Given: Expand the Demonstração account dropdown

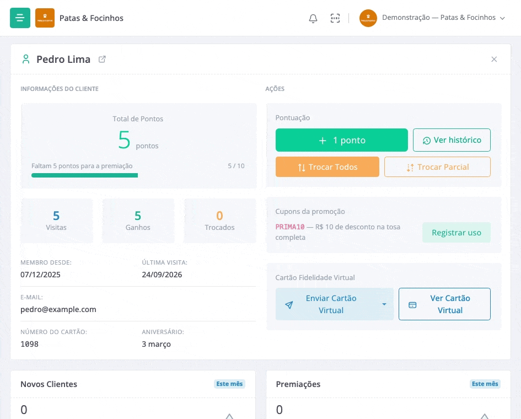Looking at the screenshot, I should pos(444,18).
